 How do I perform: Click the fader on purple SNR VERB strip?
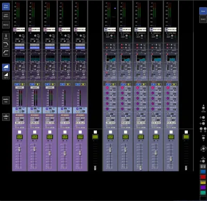pos(20,149)
